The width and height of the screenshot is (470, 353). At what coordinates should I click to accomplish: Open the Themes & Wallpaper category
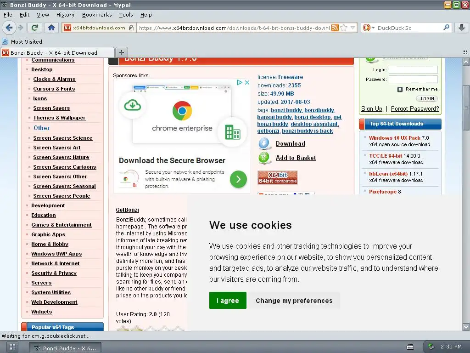(x=59, y=118)
